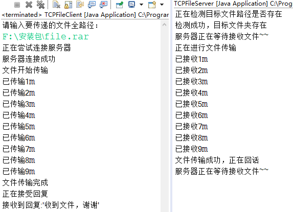Click client line 已传输1m

19,82
